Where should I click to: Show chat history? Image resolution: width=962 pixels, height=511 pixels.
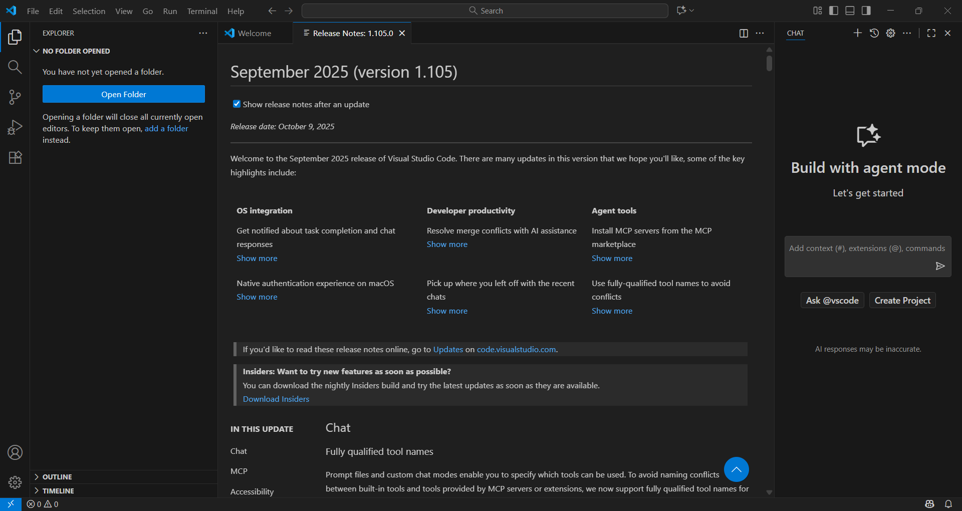point(874,33)
